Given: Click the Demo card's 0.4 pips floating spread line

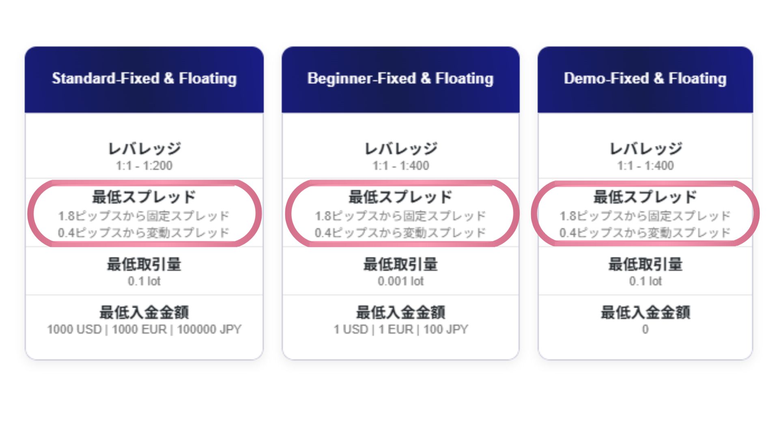Looking at the screenshot, I should point(645,233).
